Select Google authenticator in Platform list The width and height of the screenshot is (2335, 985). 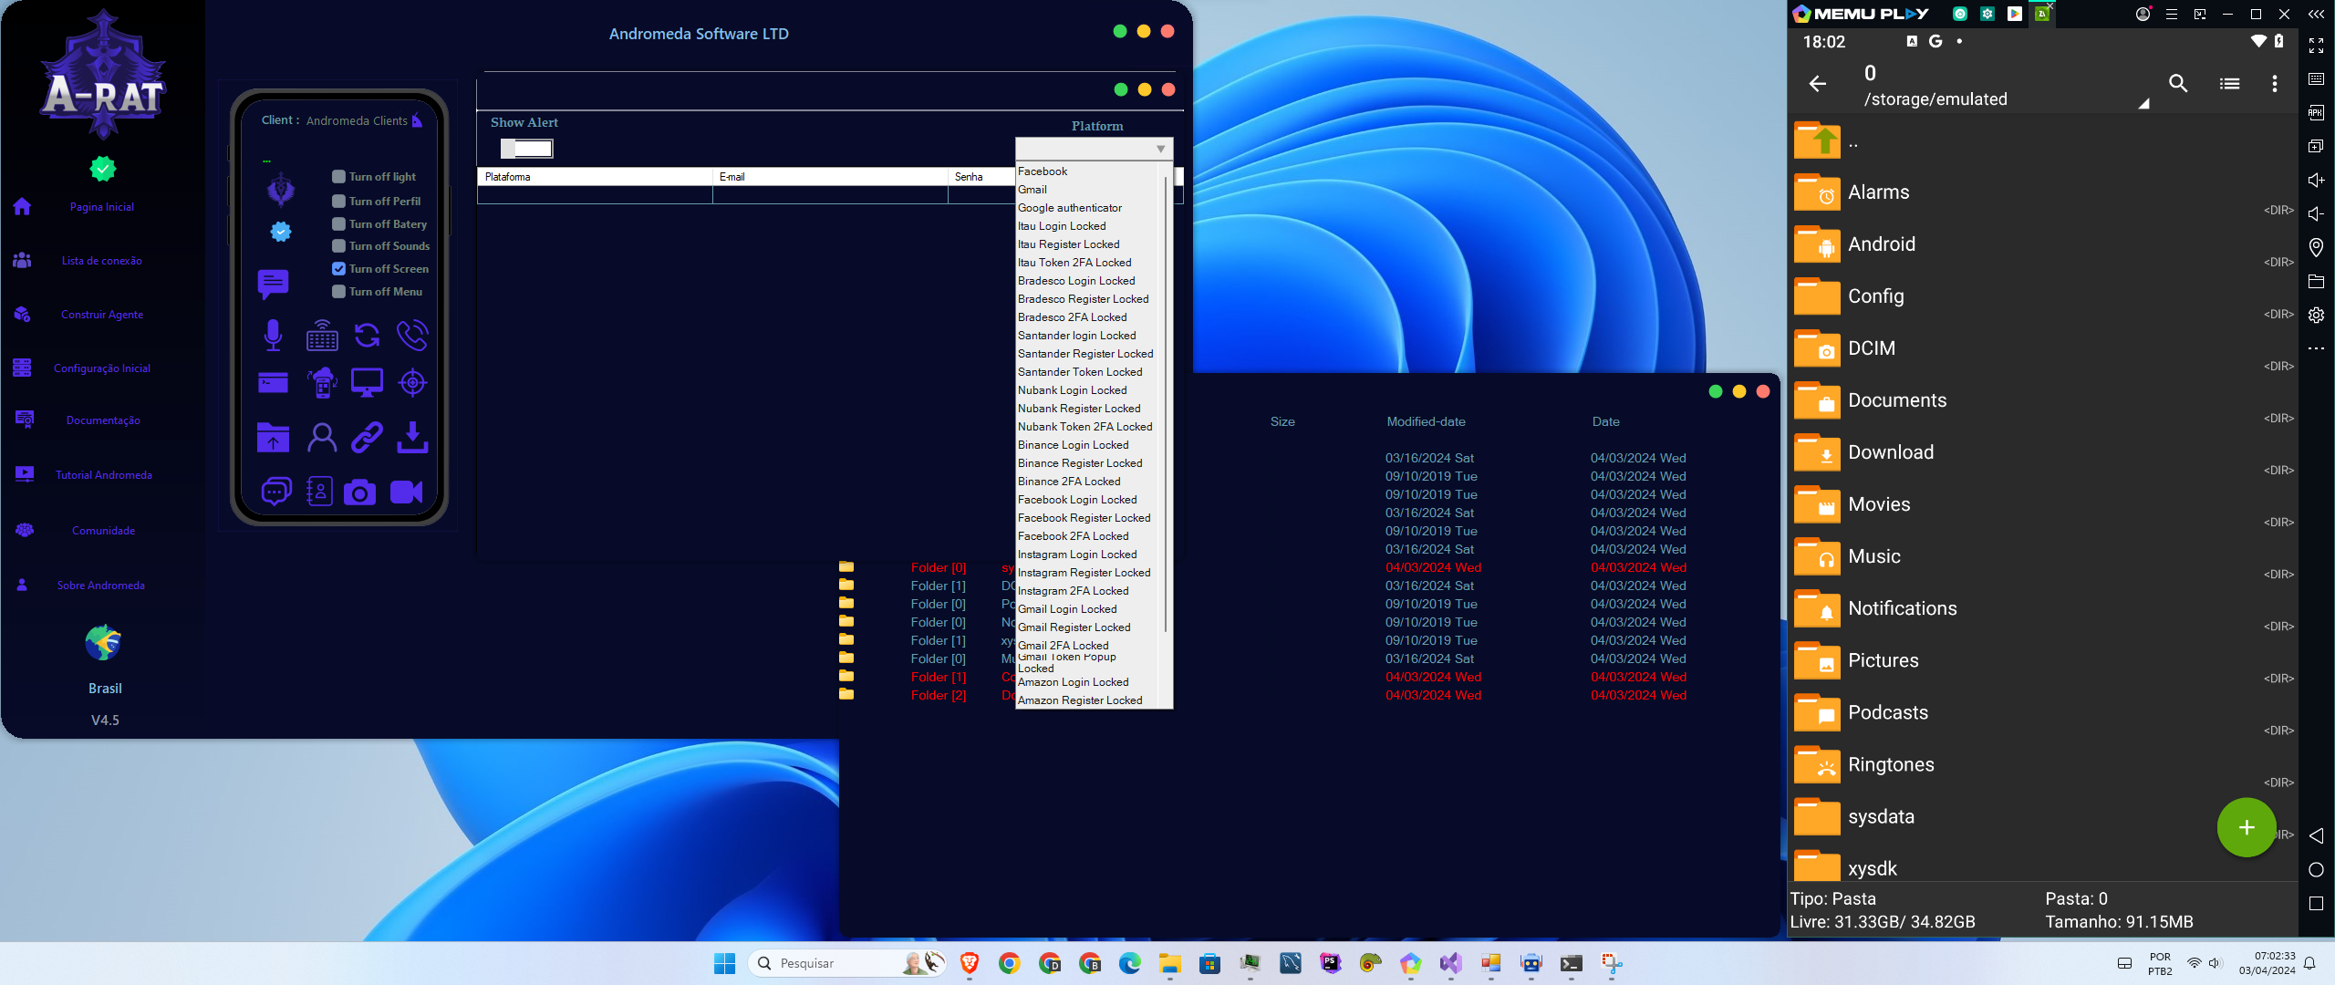[x=1070, y=208]
